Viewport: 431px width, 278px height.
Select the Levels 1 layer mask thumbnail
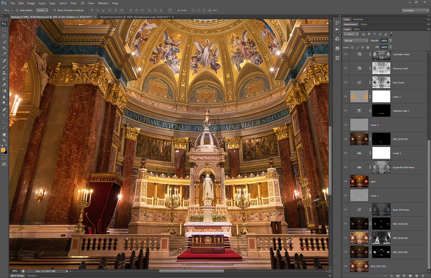381,153
